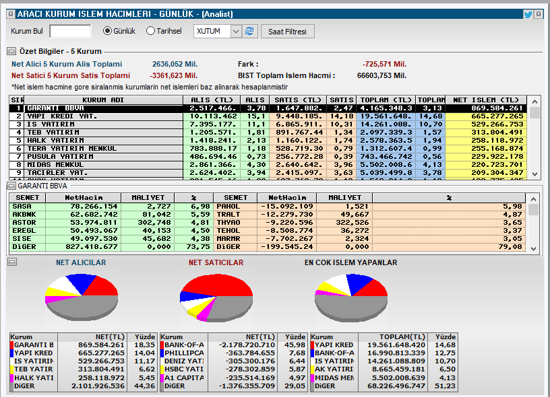Click the up arrow of institutions table scrollbar
This screenshot has width=550, height=397.
[534, 102]
